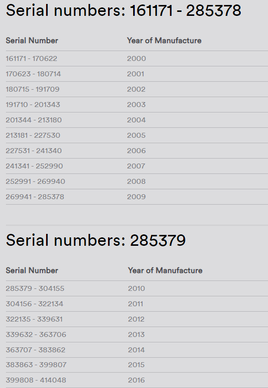The width and height of the screenshot is (268, 388).
Task: Select serial range 363707 - 383862
Action: click(35, 350)
